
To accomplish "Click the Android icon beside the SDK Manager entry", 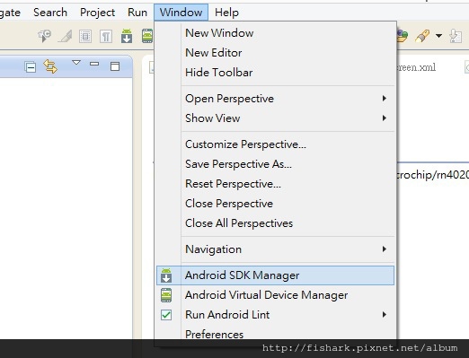I will coord(166,275).
